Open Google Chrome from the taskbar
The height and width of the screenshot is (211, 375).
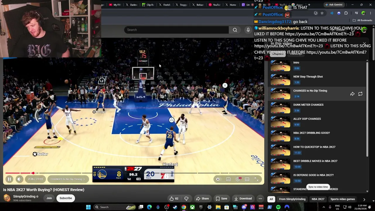183,207
